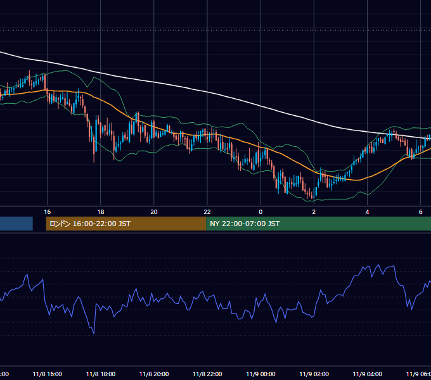The width and height of the screenshot is (431, 380).
Task: Click the 11/9 02:00 date label
Action: coord(314,374)
